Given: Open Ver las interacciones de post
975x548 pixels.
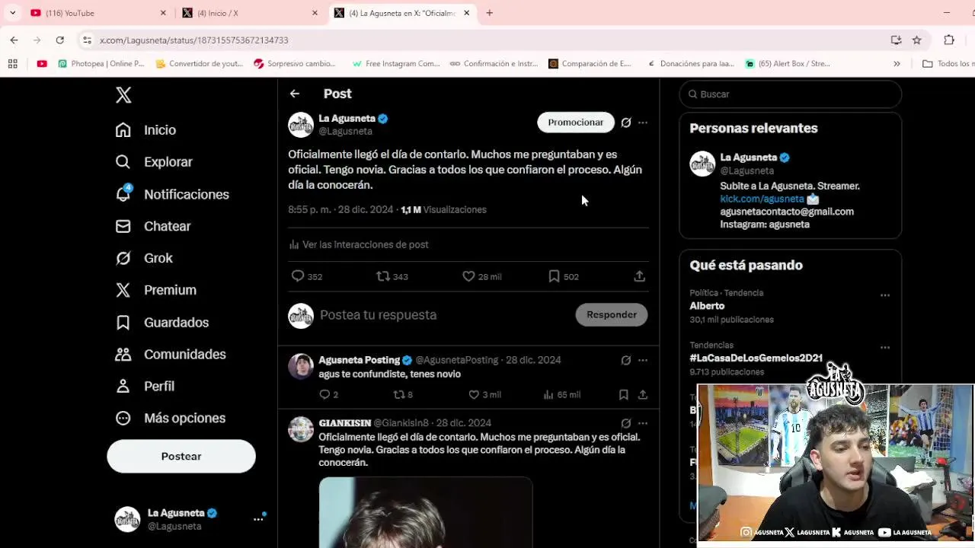Looking at the screenshot, I should coord(359,245).
